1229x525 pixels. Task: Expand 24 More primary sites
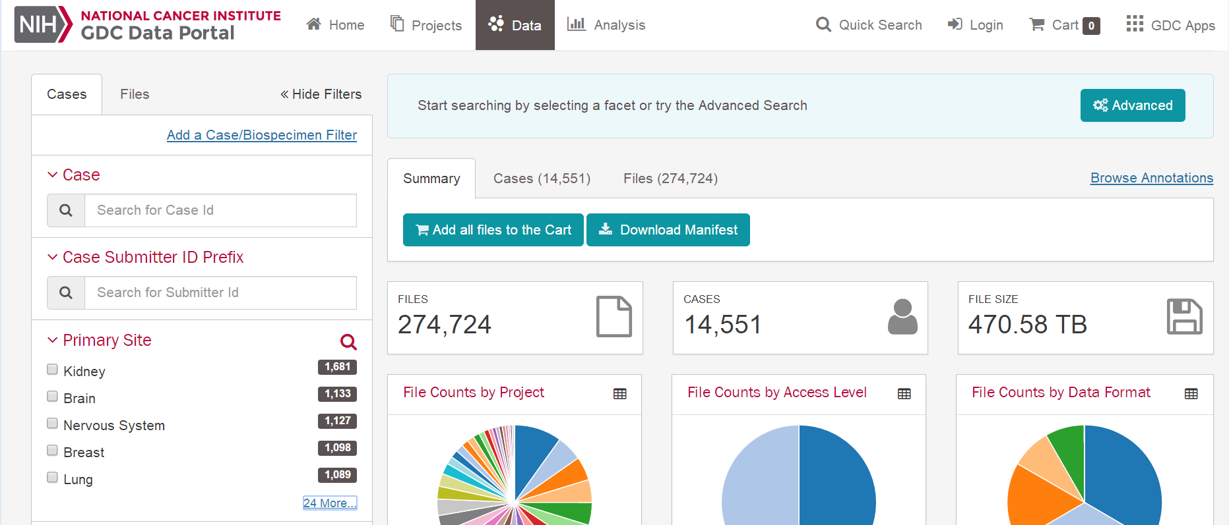[330, 503]
